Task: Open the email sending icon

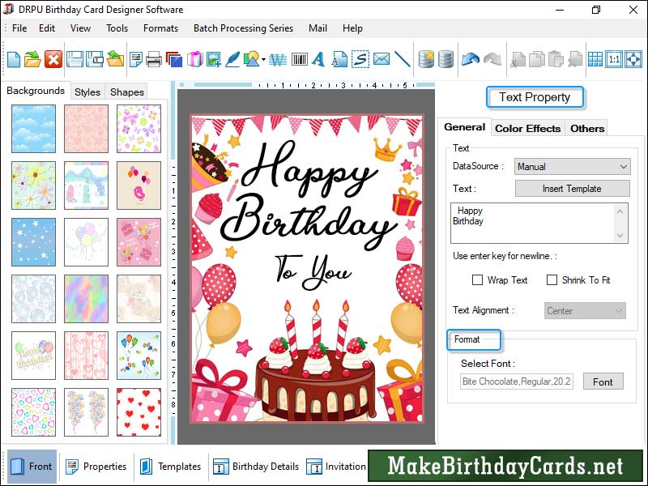Action: 382,58
